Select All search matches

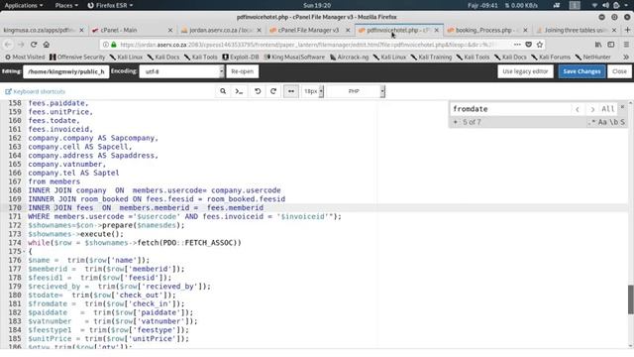[607, 109]
